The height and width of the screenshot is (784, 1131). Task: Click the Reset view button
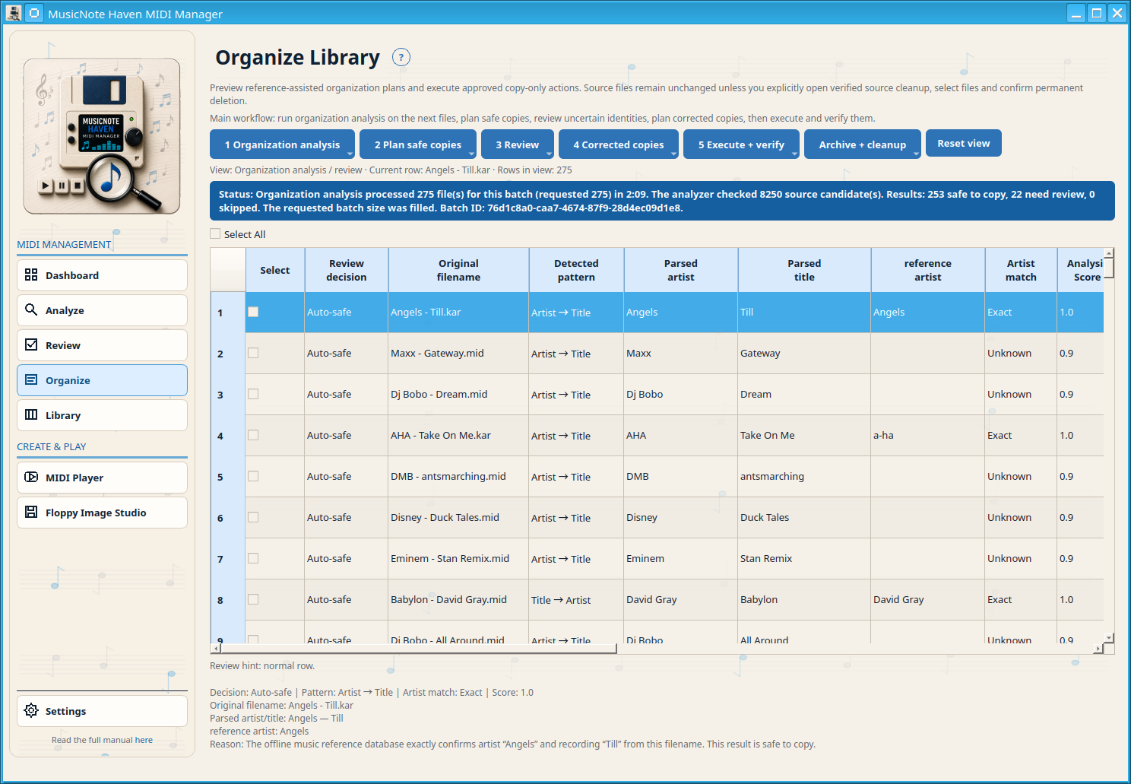[x=964, y=143]
